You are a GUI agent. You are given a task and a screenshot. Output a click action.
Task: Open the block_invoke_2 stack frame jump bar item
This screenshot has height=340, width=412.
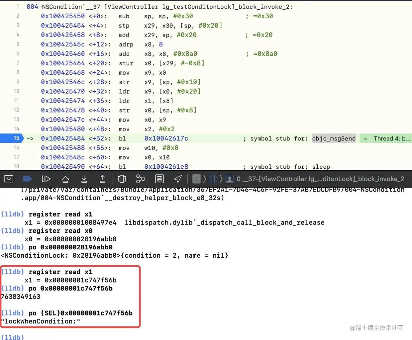pos(320,179)
